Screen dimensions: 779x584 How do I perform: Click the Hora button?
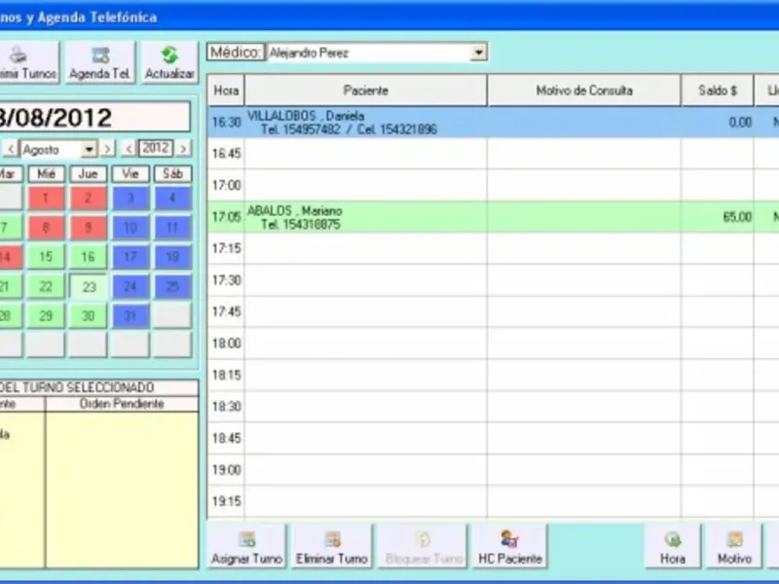(x=673, y=547)
